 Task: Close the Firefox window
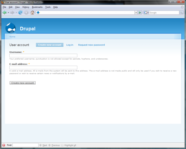click(x=181, y=2)
